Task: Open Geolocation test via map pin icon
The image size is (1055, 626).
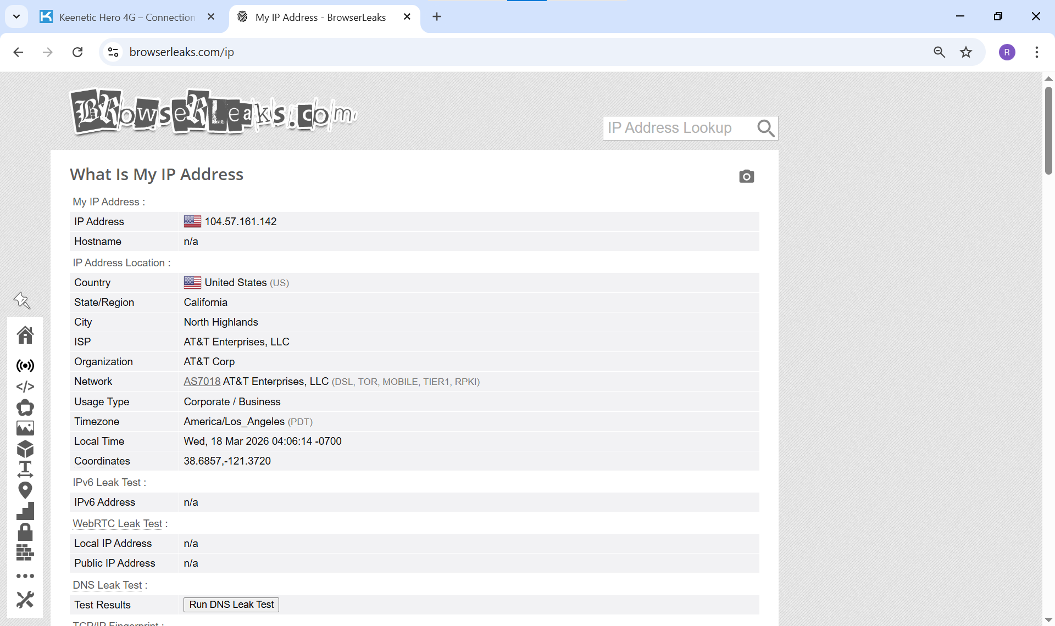Action: tap(25, 490)
